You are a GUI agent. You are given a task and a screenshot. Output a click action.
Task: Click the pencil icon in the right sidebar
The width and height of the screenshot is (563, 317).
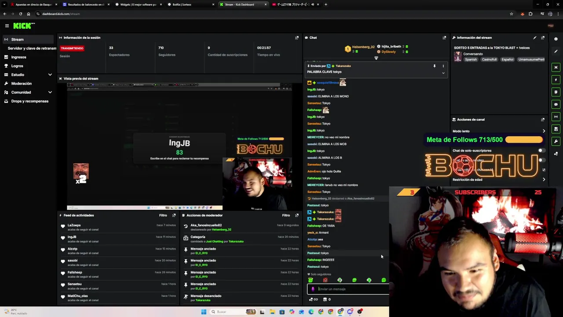pos(556,52)
